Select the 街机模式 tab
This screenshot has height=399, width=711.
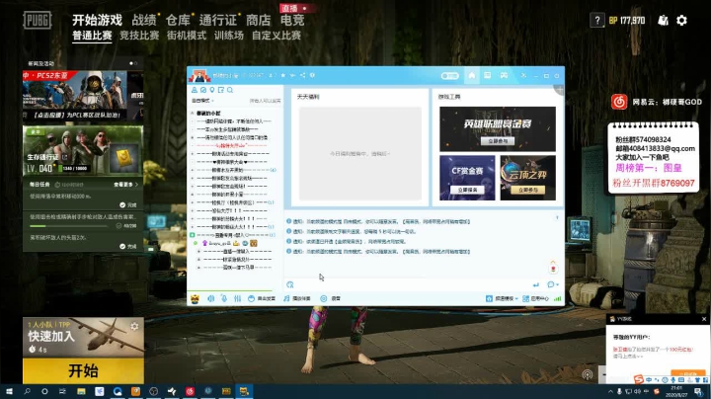tap(187, 36)
